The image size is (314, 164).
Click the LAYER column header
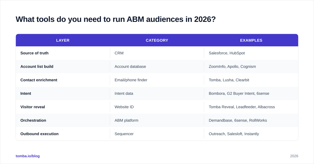[63, 40]
